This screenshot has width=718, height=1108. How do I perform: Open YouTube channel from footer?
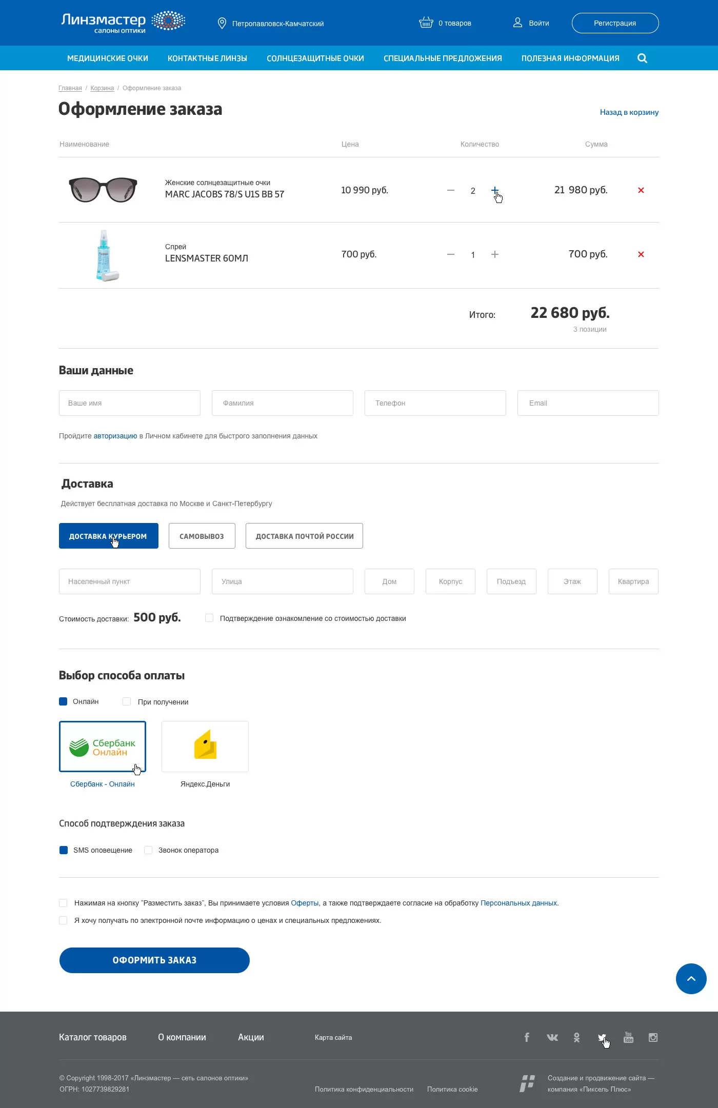(x=628, y=1037)
